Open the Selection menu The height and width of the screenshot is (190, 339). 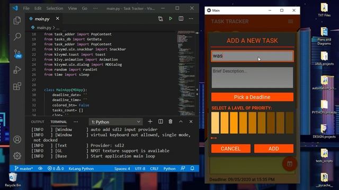(x=55, y=8)
